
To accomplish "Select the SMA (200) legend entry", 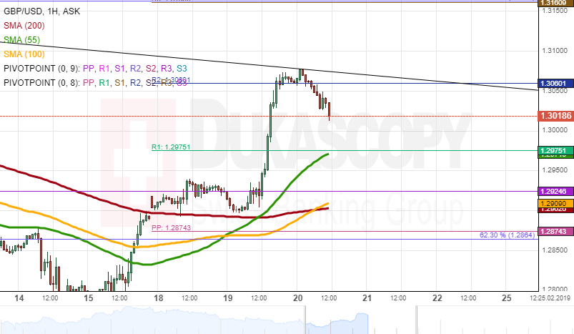I will click(x=23, y=25).
